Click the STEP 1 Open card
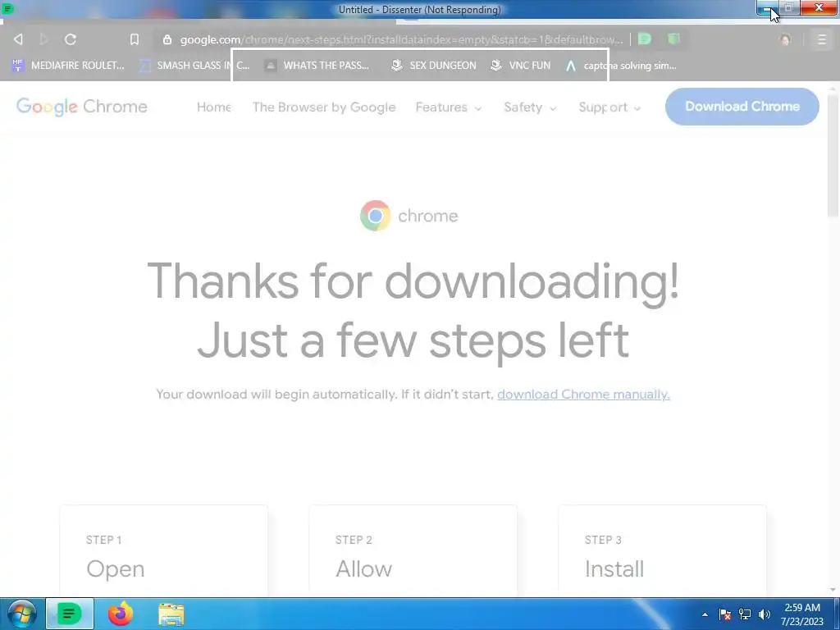 pos(163,550)
